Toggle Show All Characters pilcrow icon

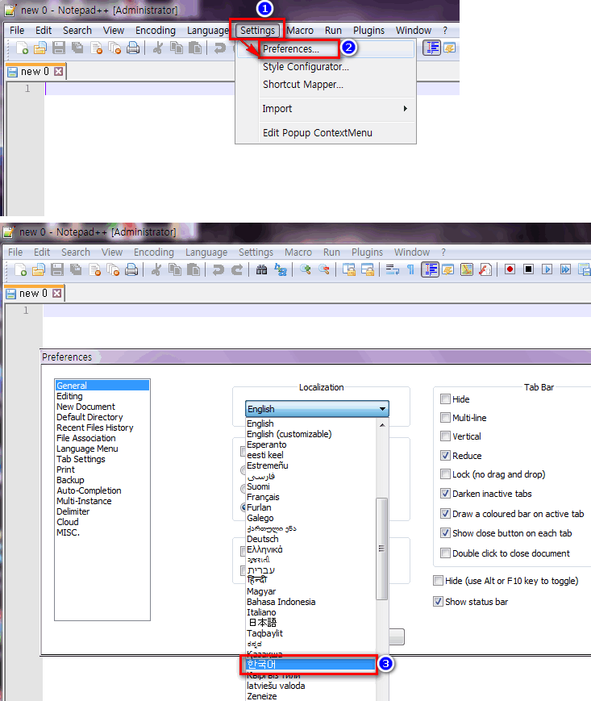coord(410,269)
